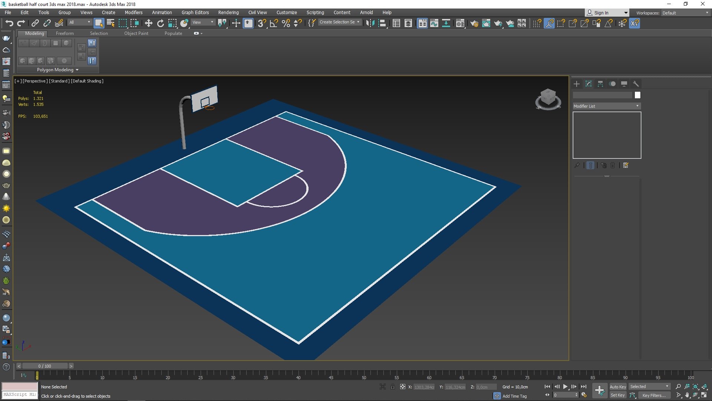Open the key filter Selected dropdown
This screenshot has height=401, width=712.
649,387
